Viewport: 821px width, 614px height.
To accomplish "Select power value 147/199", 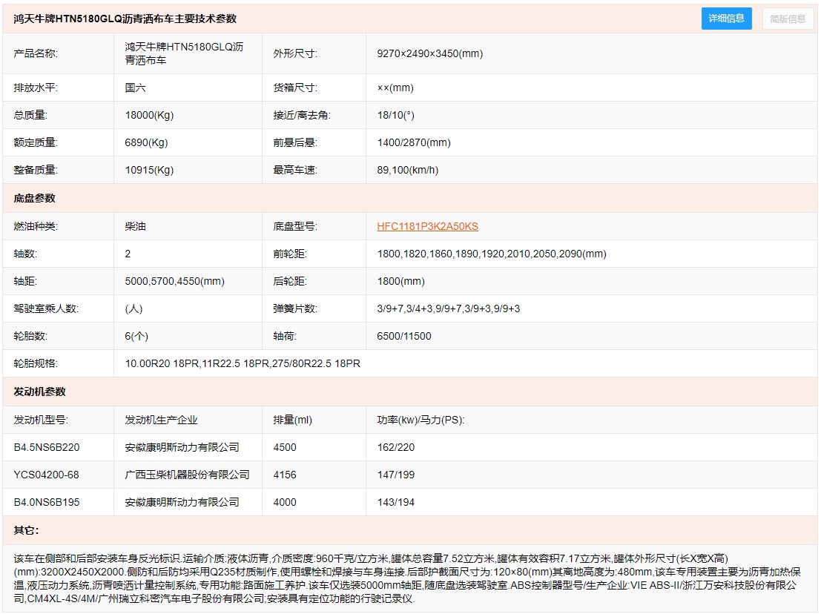I will [396, 475].
